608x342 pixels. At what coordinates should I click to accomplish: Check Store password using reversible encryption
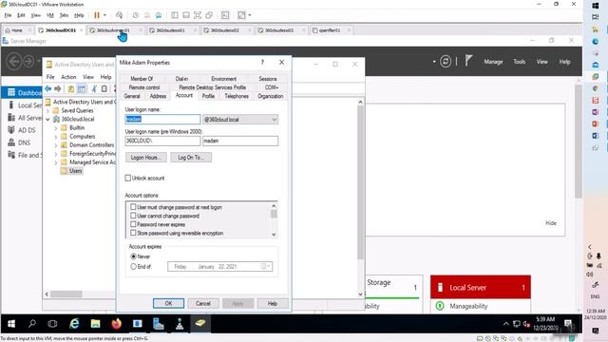coord(133,233)
